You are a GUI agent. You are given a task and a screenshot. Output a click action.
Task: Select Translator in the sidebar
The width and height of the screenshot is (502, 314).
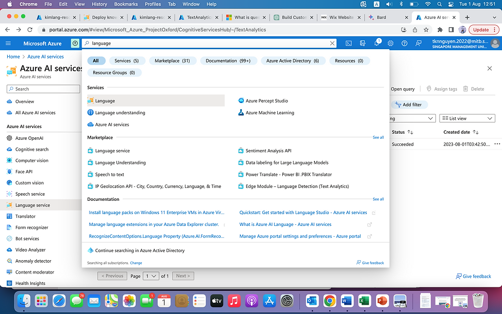point(25,216)
